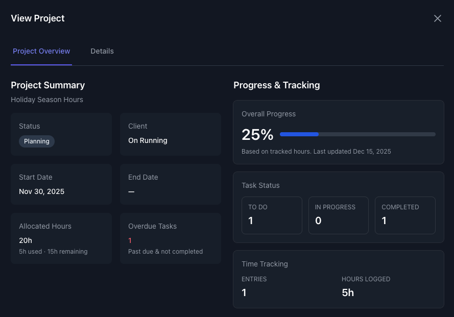Switch to the Details tab
The image size is (454, 317).
click(x=102, y=51)
